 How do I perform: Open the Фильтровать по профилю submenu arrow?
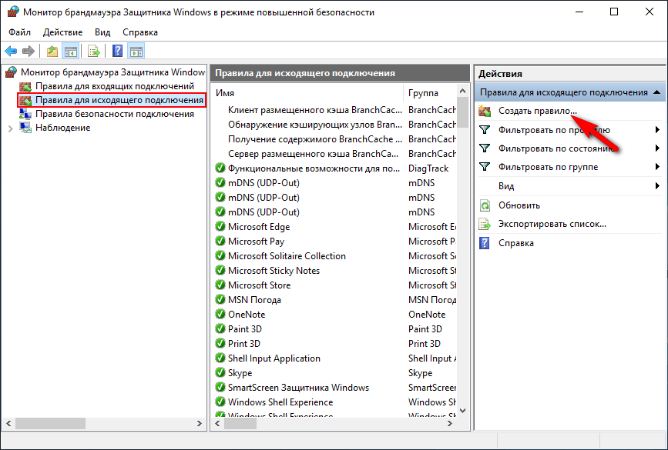point(657,130)
